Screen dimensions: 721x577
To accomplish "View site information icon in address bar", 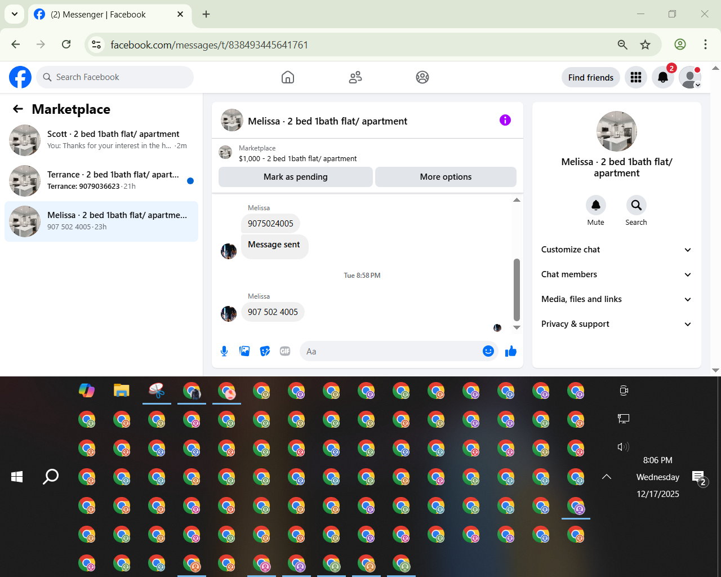I will click(x=97, y=45).
